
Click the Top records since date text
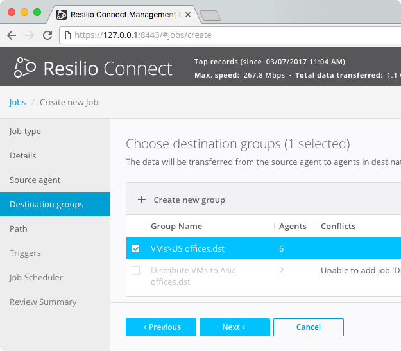[269, 62]
